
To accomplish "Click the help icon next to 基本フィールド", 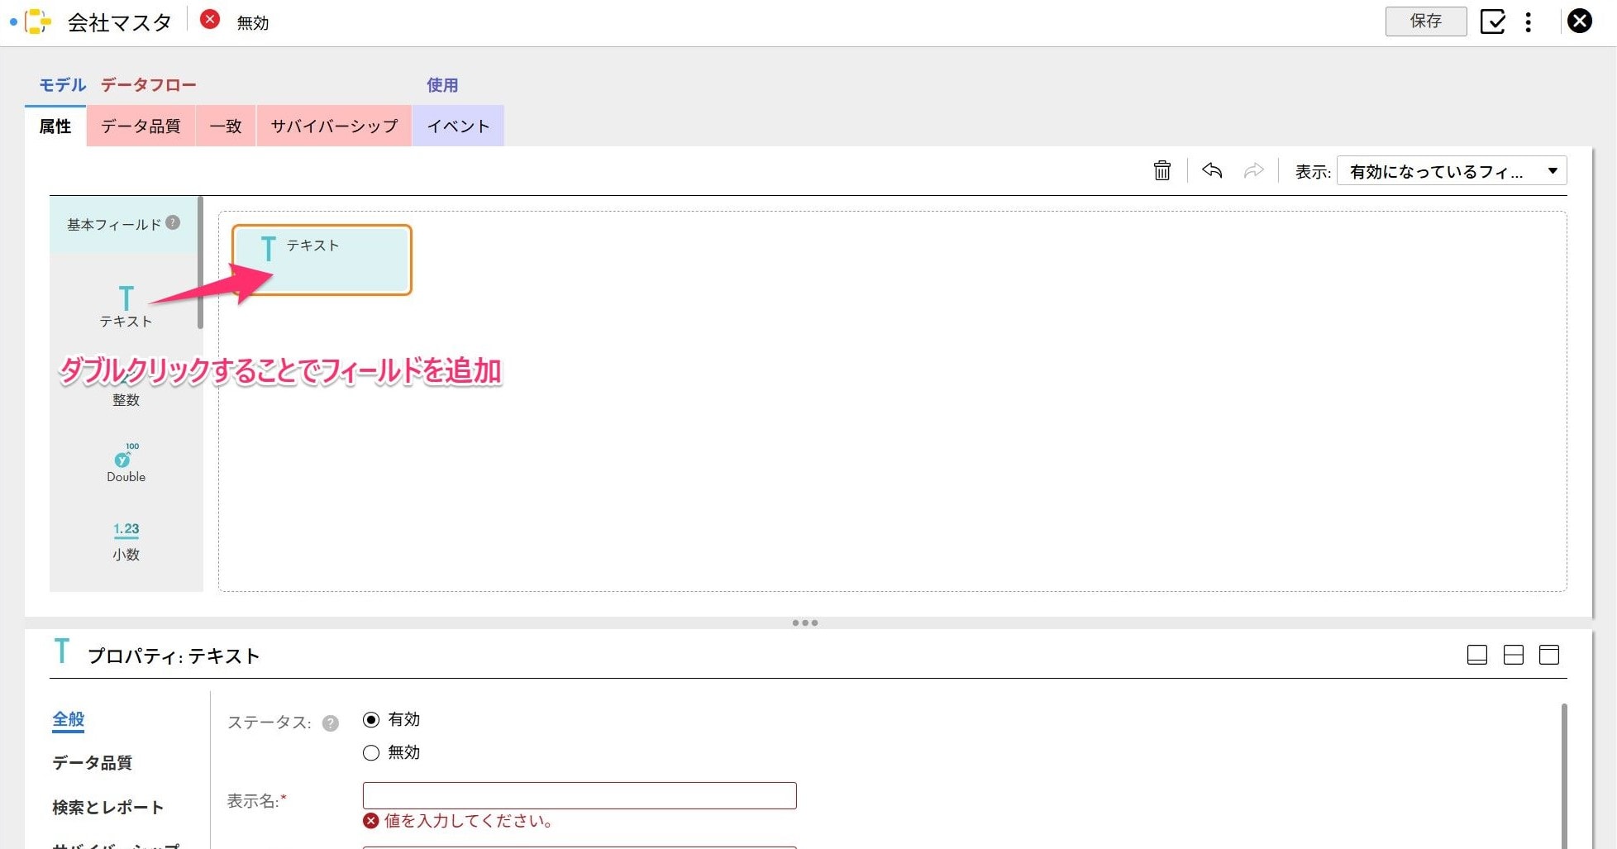I will click(173, 222).
